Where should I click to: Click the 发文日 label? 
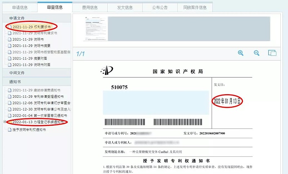tap(219, 85)
